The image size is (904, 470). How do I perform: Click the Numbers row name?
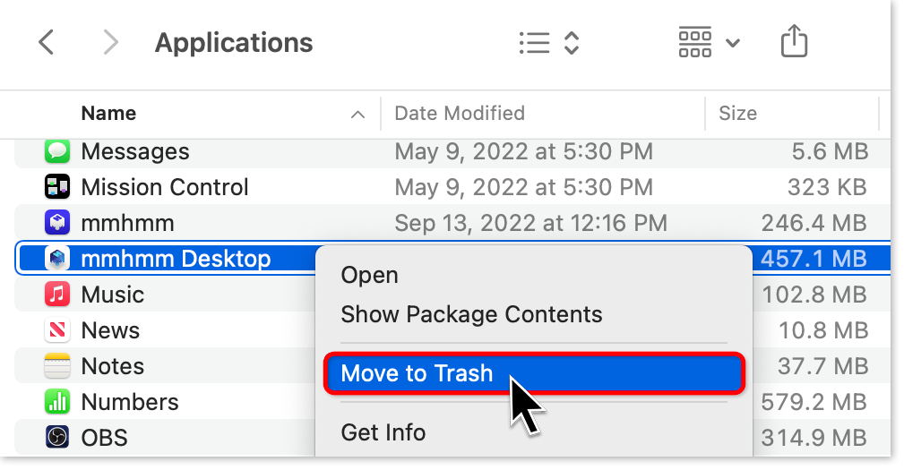130,401
